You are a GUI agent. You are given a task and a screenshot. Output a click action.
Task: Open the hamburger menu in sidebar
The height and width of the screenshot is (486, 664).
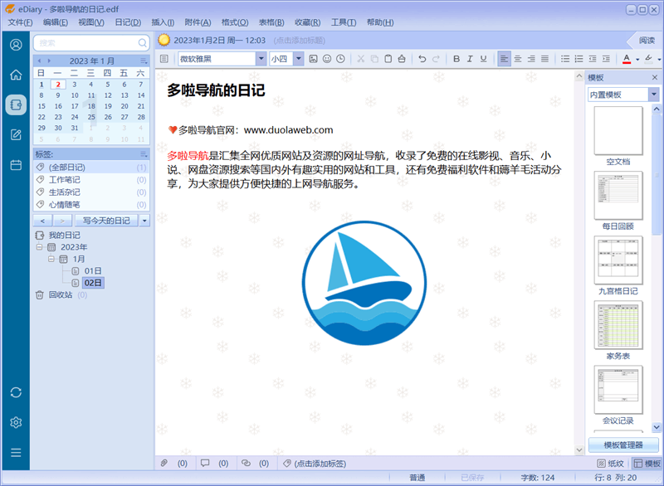[x=16, y=453]
